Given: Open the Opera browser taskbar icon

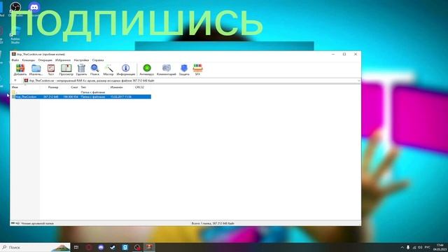Looking at the screenshot, I should pyautogui.click(x=89, y=247).
